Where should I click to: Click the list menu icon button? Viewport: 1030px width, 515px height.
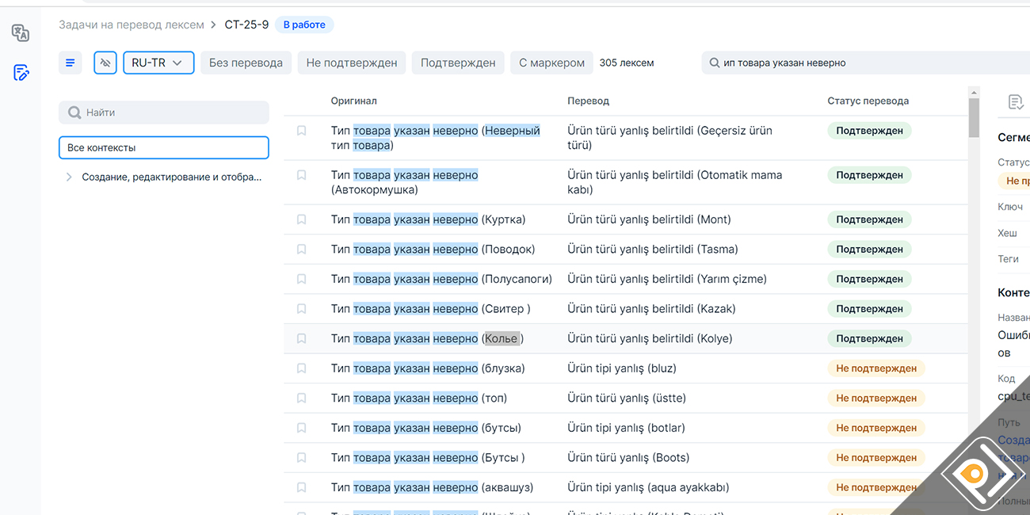click(x=71, y=63)
